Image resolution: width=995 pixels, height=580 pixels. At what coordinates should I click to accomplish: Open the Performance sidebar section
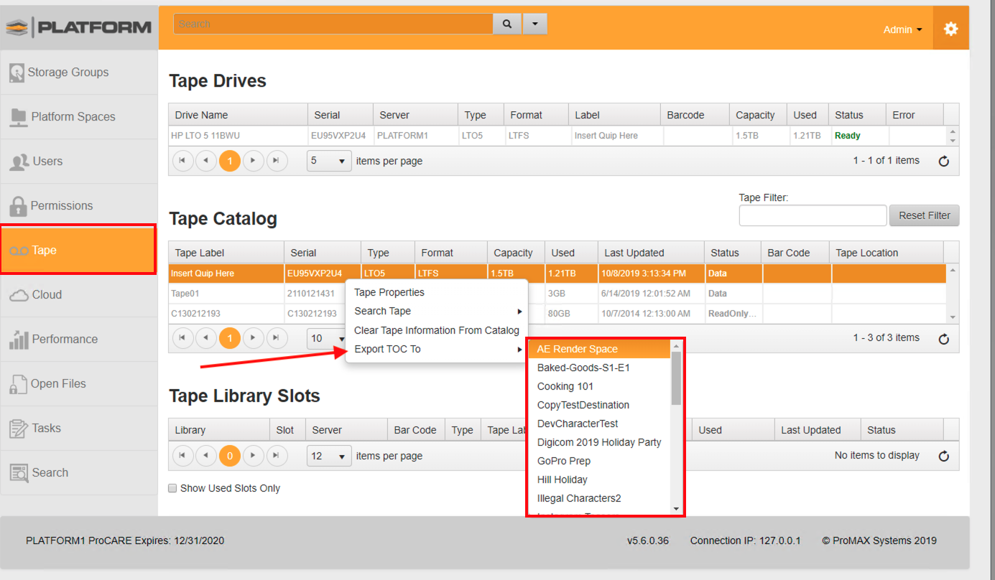coord(64,340)
